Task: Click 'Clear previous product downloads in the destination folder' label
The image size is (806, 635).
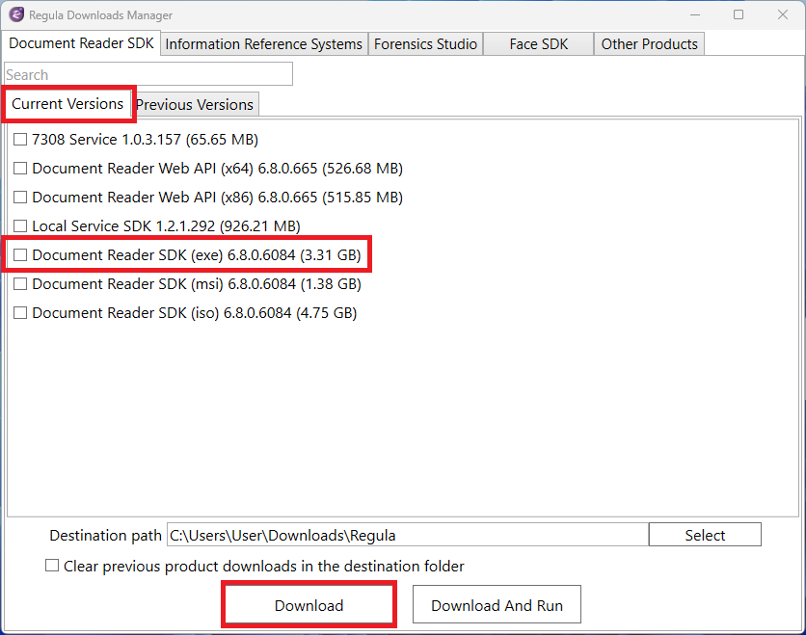Action: point(264,566)
